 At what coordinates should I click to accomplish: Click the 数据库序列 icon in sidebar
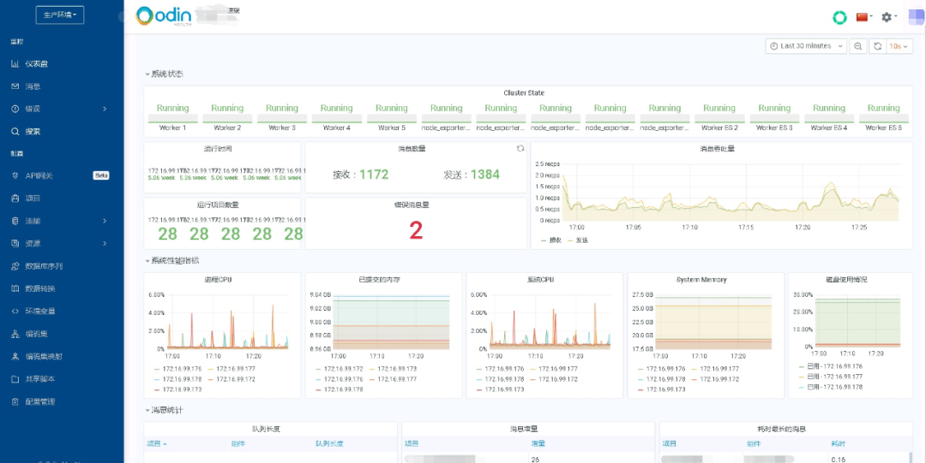pos(15,266)
